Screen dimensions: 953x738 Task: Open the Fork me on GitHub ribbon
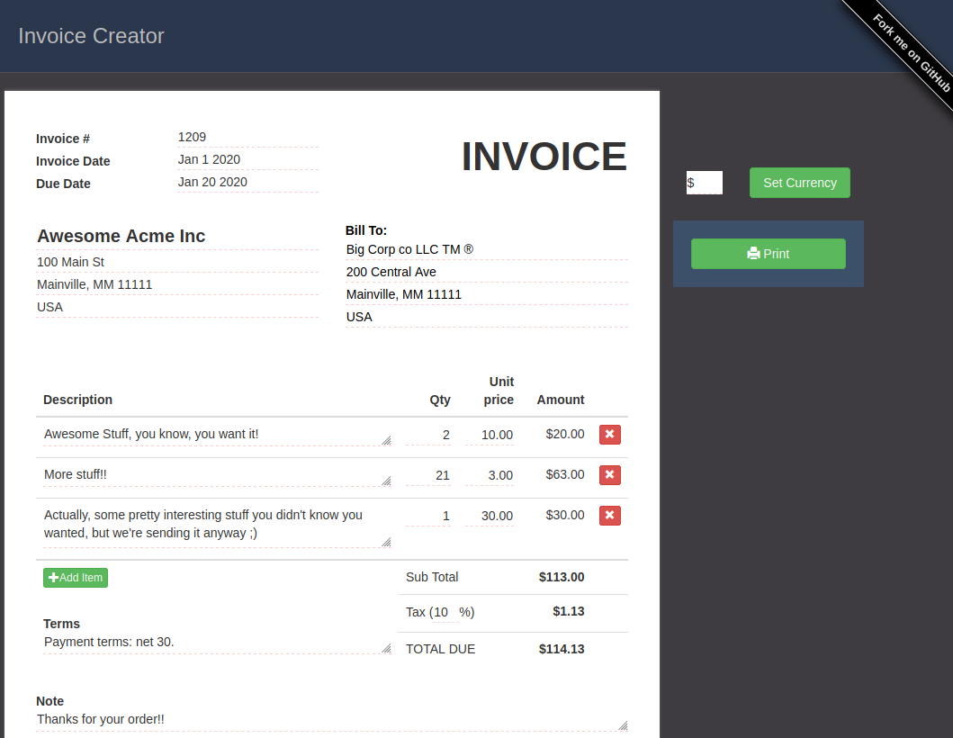910,52
